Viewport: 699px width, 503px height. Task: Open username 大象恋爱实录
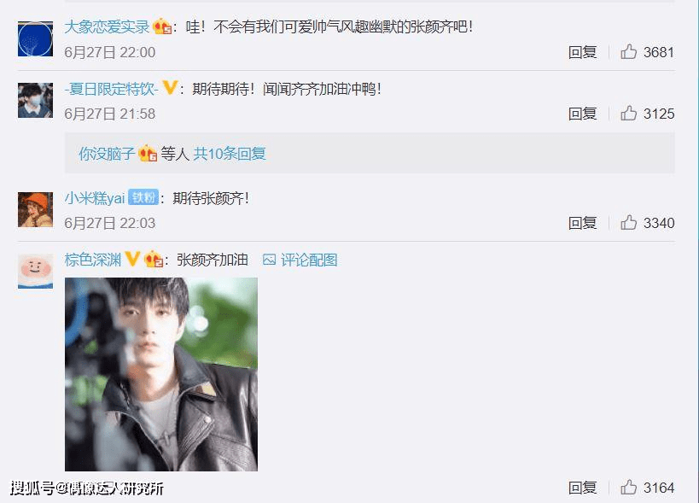(x=107, y=26)
